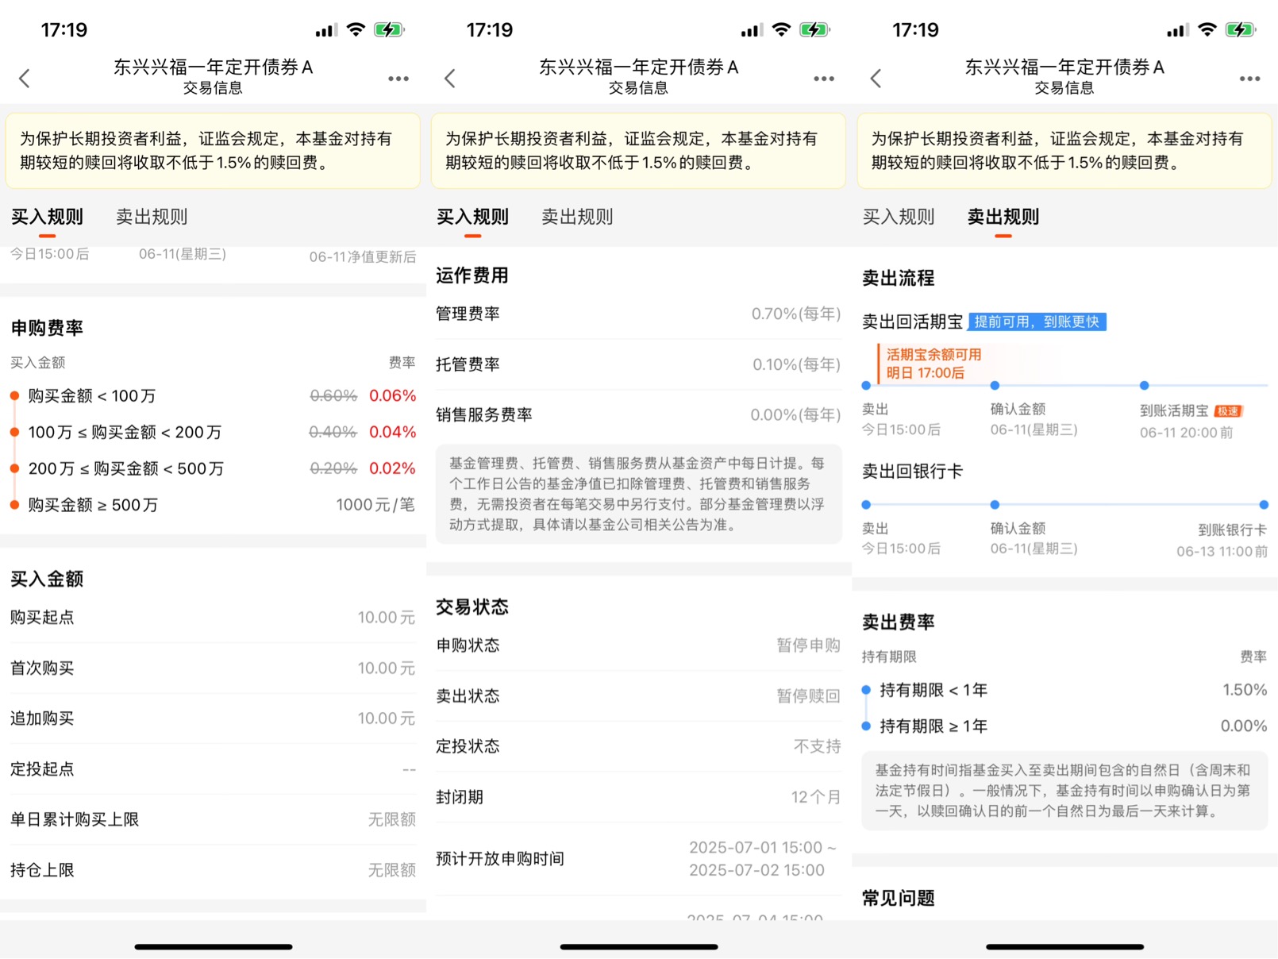This screenshot has height=959, width=1278.
Task: Switch to 卖出规则 tab on middle screen
Action: (577, 217)
